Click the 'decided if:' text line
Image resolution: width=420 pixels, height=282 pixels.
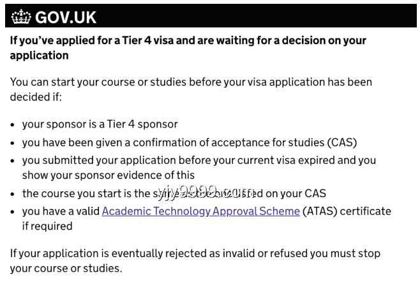click(x=36, y=97)
